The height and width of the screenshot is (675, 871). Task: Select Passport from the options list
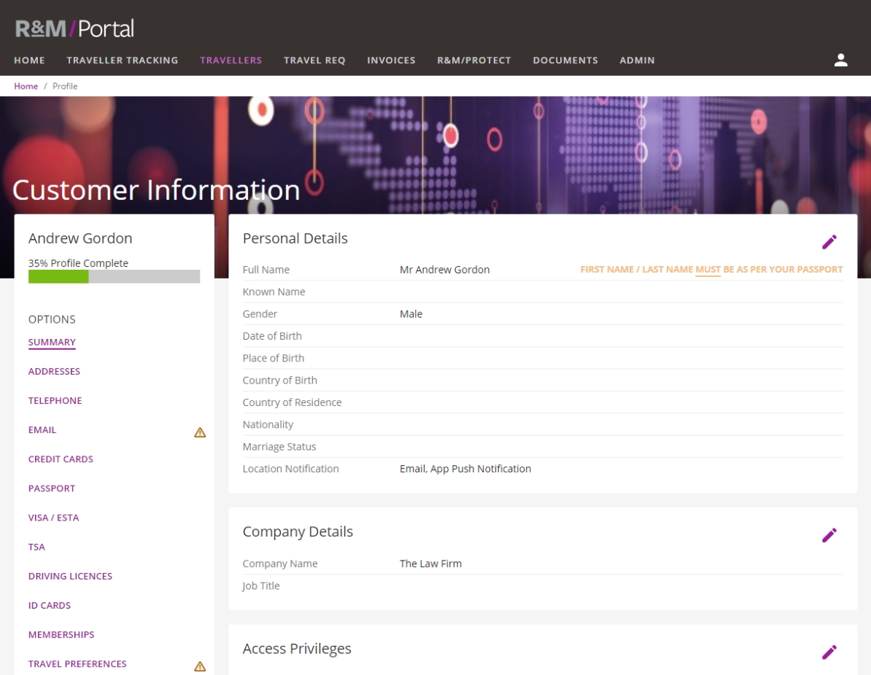pyautogui.click(x=52, y=488)
